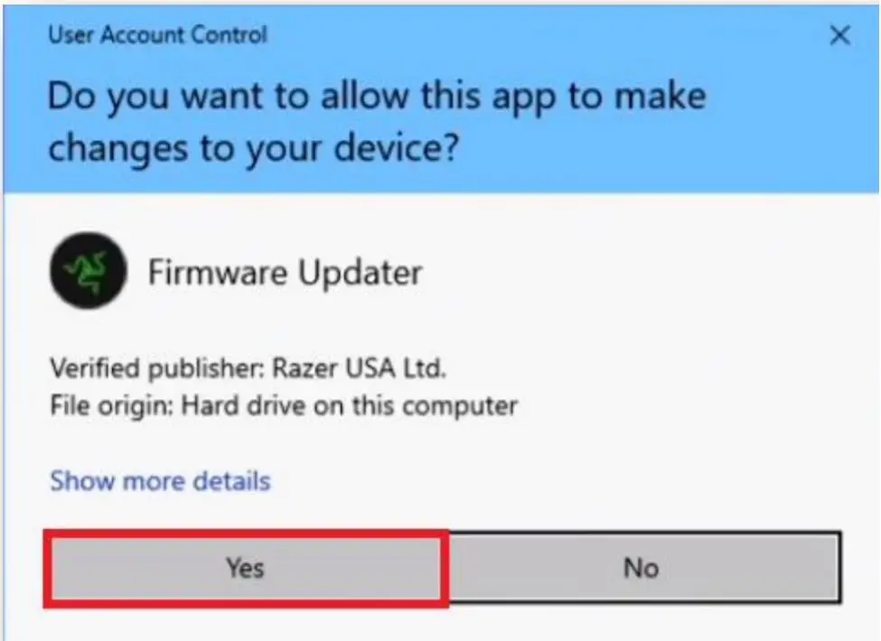This screenshot has height=641, width=881.
Task: Expand Show more details
Action: tap(160, 481)
